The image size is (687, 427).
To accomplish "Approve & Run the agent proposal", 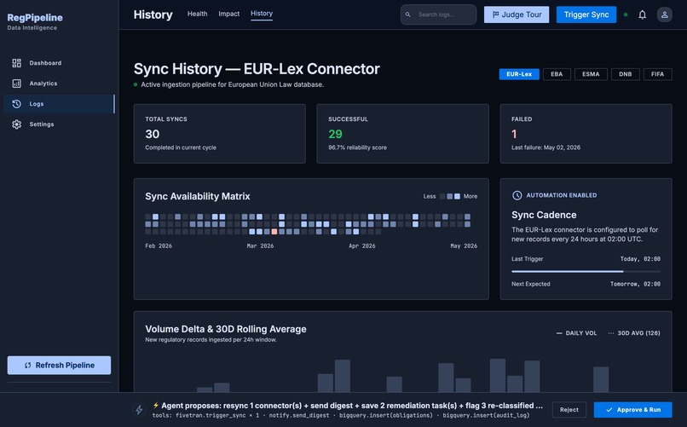I will tap(632, 410).
